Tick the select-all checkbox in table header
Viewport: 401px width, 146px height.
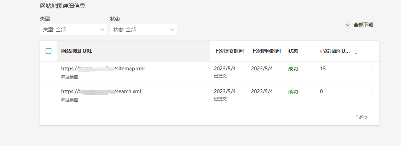[48, 51]
